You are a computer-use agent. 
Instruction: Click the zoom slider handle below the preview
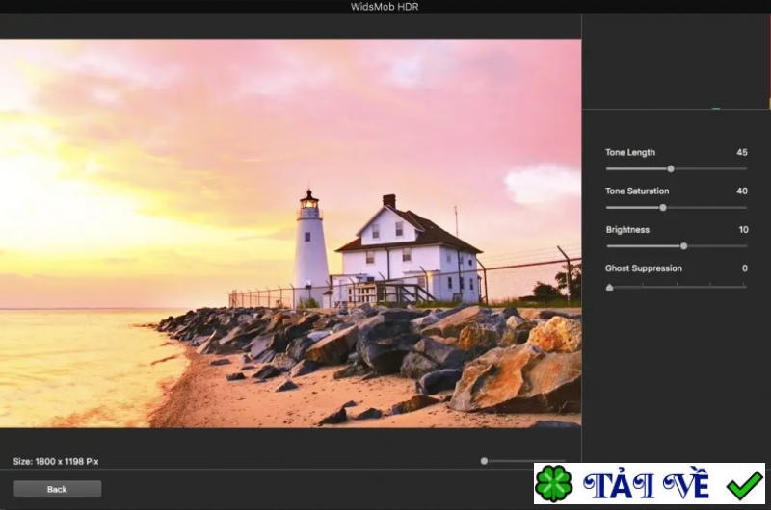click(x=484, y=461)
